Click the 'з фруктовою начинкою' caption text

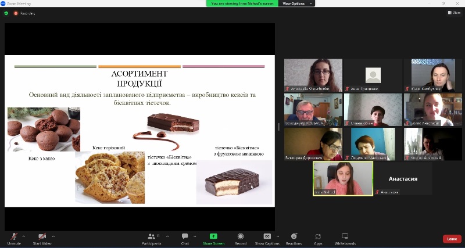pyautogui.click(x=238, y=154)
